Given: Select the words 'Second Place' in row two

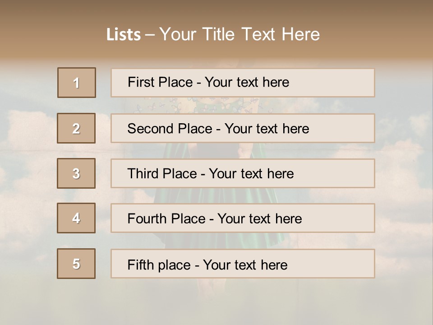Looking at the screenshot, I should [x=170, y=129].
